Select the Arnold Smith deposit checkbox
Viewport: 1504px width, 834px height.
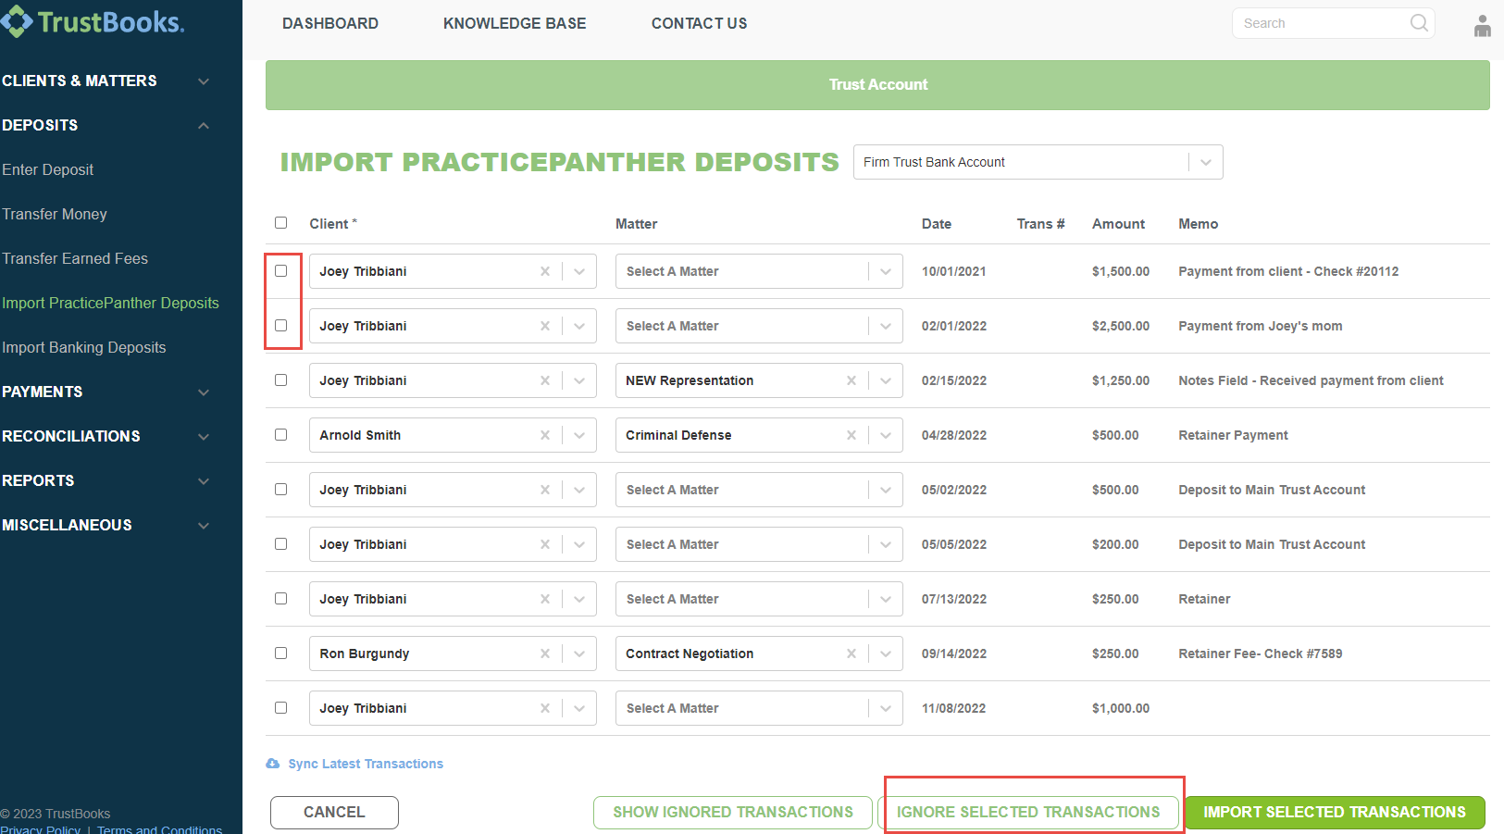281,434
